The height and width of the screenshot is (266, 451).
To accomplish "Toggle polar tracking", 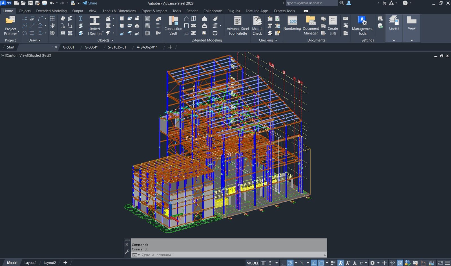I will (290, 263).
